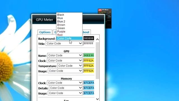Expand the Temperature color dropdown
The height and width of the screenshot is (101, 179).
pyautogui.click(x=70, y=66)
